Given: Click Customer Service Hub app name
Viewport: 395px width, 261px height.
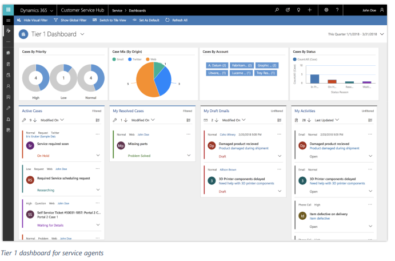Looking at the screenshot, I should point(82,10).
